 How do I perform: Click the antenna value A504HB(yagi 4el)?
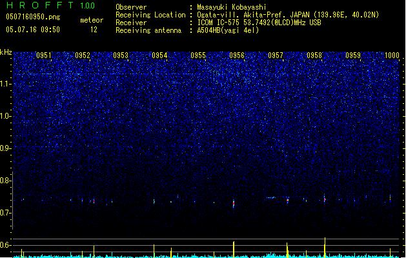coord(228,30)
